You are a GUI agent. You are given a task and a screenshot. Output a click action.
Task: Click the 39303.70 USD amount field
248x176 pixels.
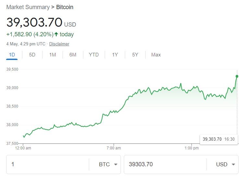coord(165,164)
